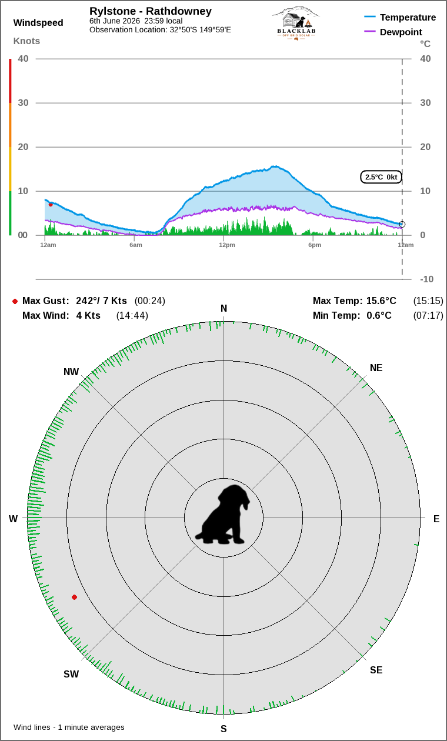Click the Max Temp value 15.6°C

tap(381, 301)
